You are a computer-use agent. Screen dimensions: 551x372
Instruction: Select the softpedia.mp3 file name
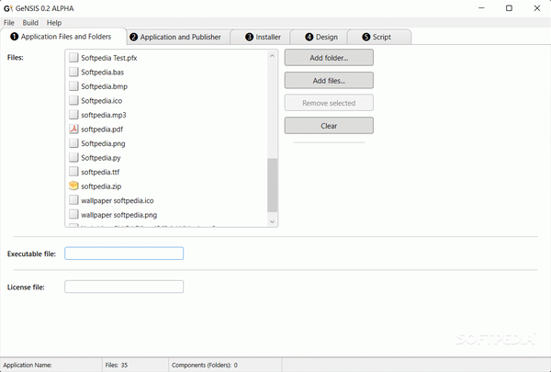tap(103, 115)
